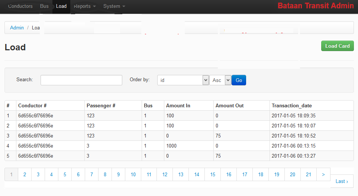Click the Admin breadcrumb link

[17, 28]
